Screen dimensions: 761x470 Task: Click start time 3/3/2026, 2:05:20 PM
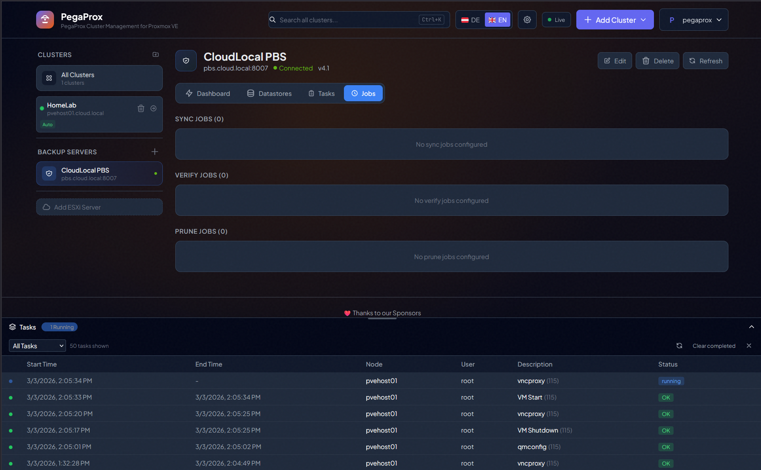(x=60, y=414)
